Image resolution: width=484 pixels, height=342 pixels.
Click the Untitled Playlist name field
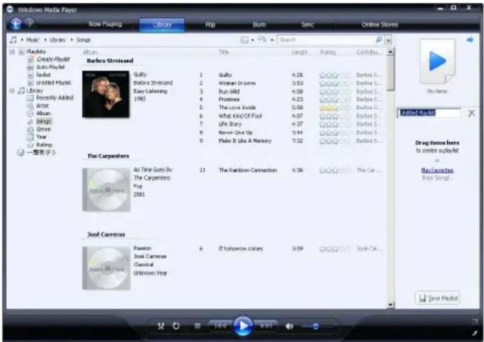[429, 113]
